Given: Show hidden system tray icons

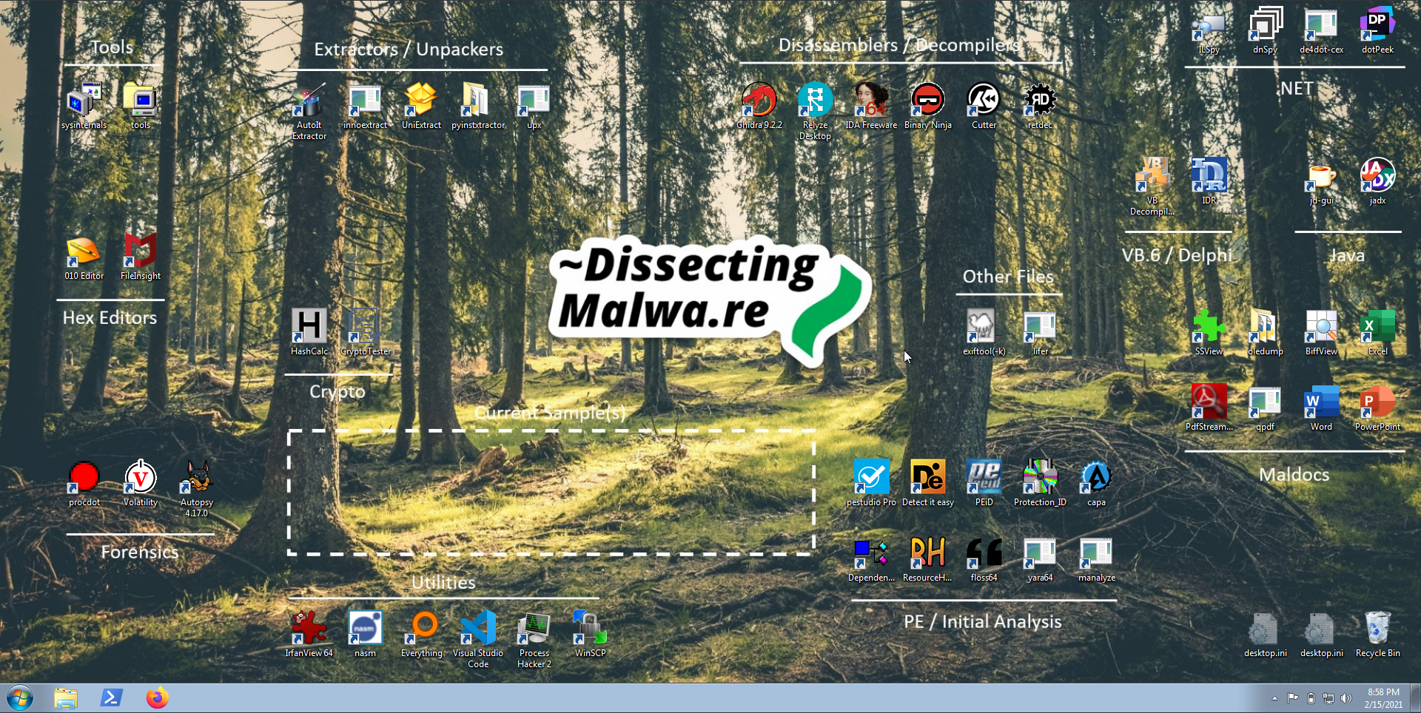Looking at the screenshot, I should pos(1274,698).
